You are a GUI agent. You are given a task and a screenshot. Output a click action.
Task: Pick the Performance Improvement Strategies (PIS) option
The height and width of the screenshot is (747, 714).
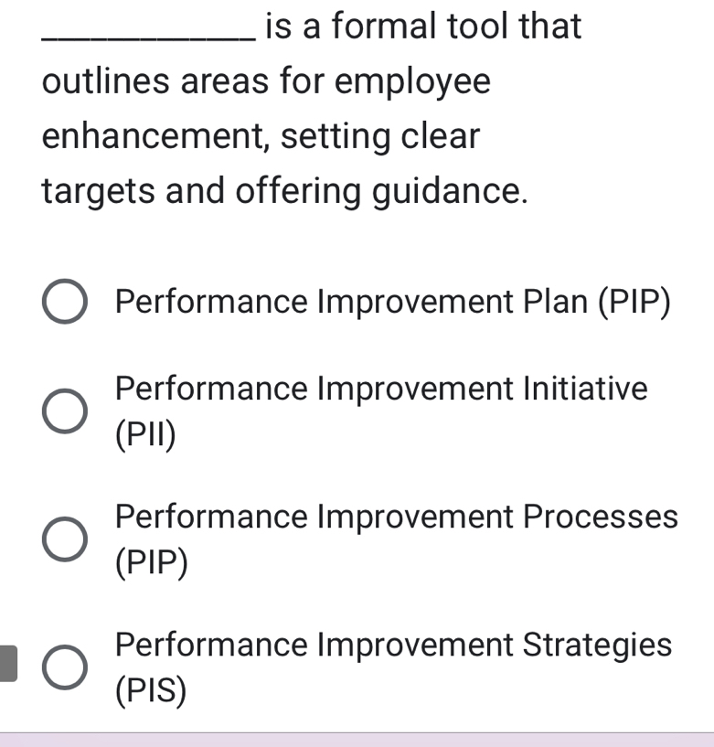click(x=65, y=667)
